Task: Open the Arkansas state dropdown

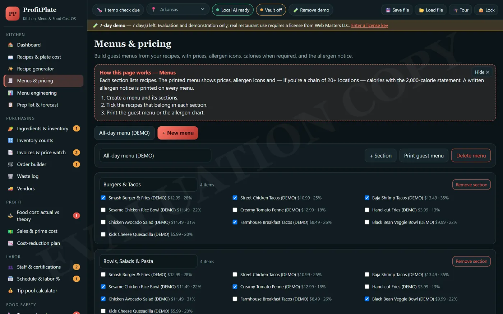Action: 178,10
